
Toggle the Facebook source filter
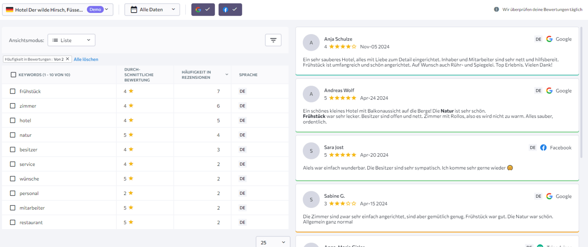tap(230, 10)
